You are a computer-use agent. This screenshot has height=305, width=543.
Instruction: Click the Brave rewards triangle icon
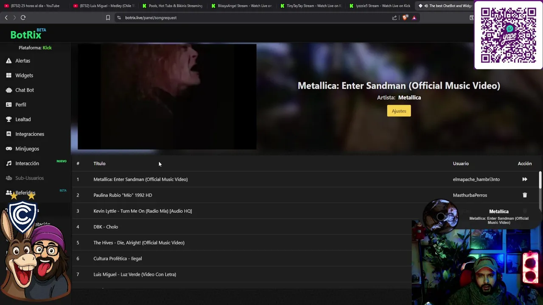pyautogui.click(x=414, y=18)
